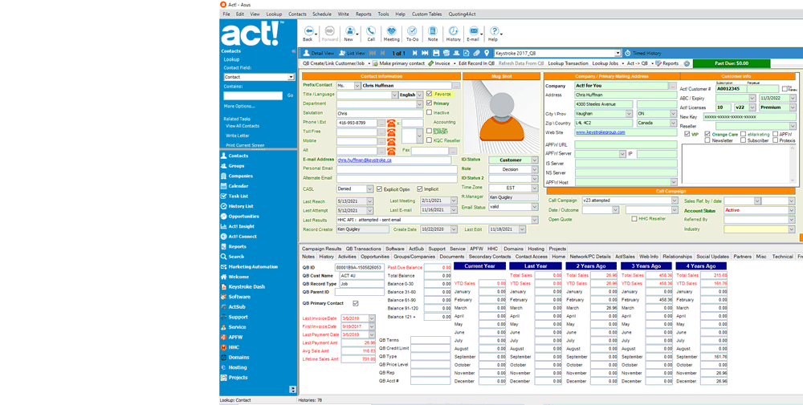This screenshot has width=803, height=405.
Task: Open chris.huffman@keystroke.ca email link
Action: (x=364, y=160)
